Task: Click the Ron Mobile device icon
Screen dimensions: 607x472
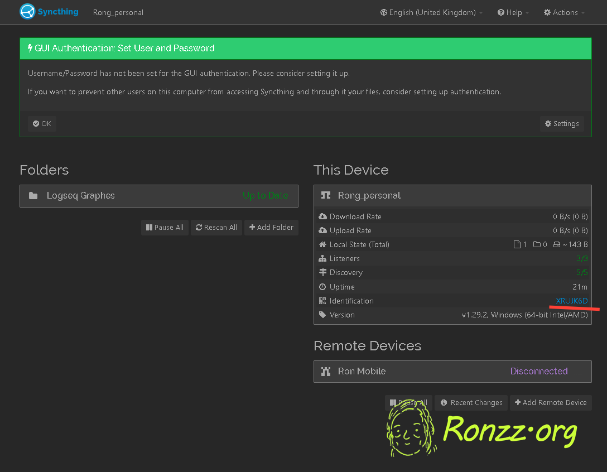Action: coord(326,372)
